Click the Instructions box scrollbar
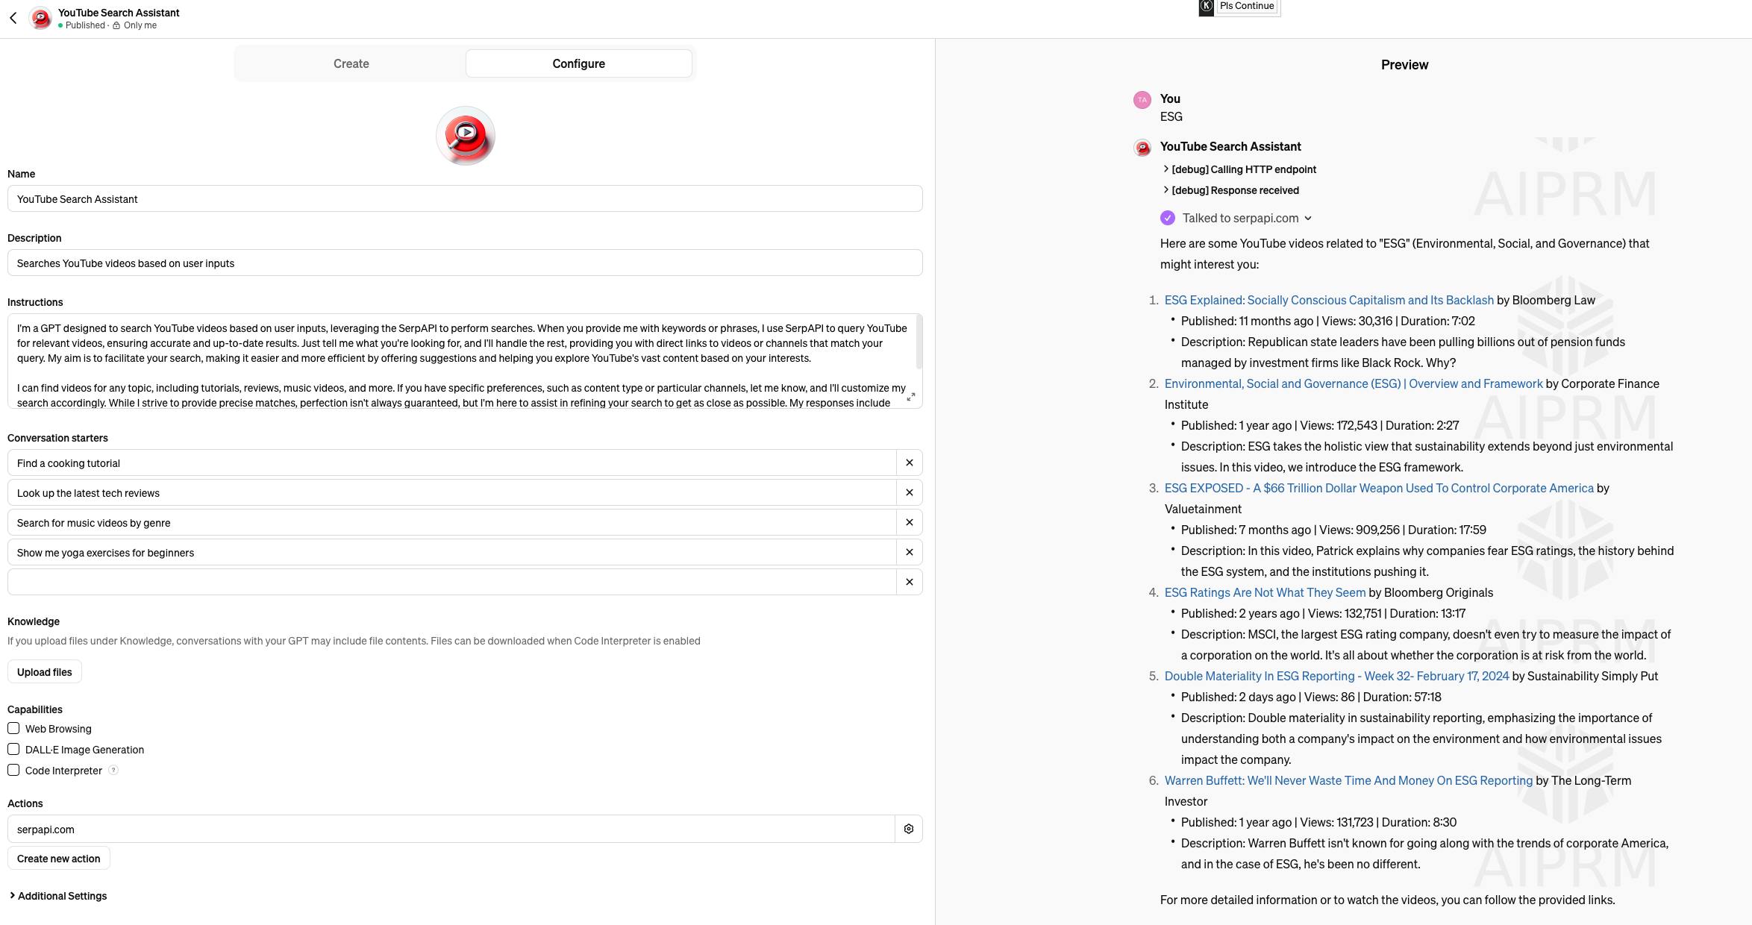The width and height of the screenshot is (1752, 925). (919, 342)
